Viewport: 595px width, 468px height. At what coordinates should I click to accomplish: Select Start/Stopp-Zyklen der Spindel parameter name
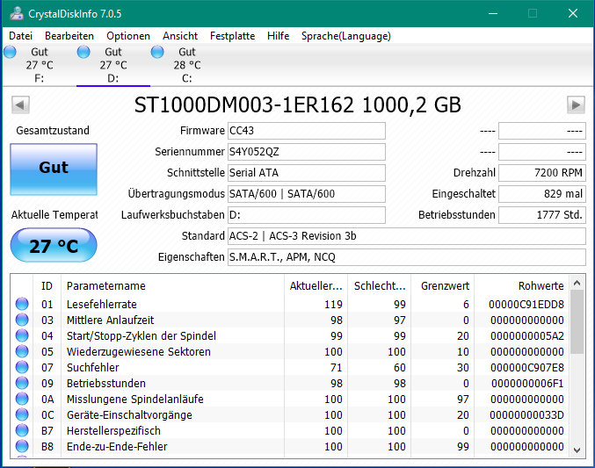pyautogui.click(x=141, y=335)
